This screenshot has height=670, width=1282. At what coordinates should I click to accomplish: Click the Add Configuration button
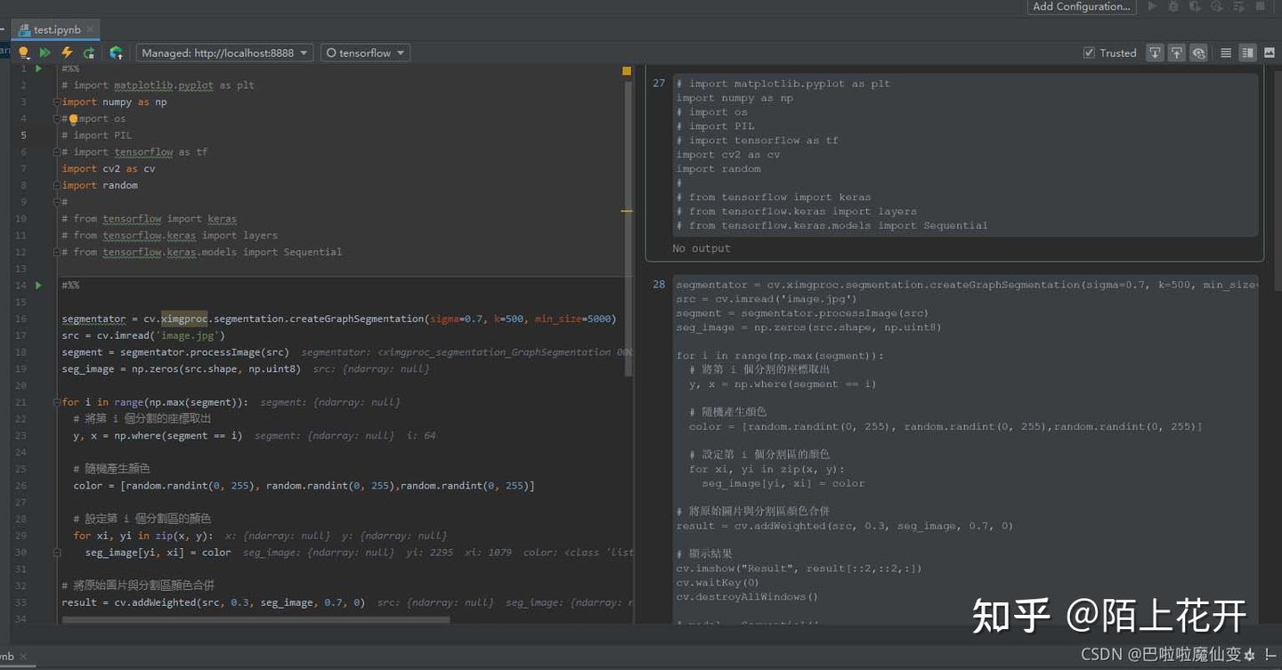1081,7
